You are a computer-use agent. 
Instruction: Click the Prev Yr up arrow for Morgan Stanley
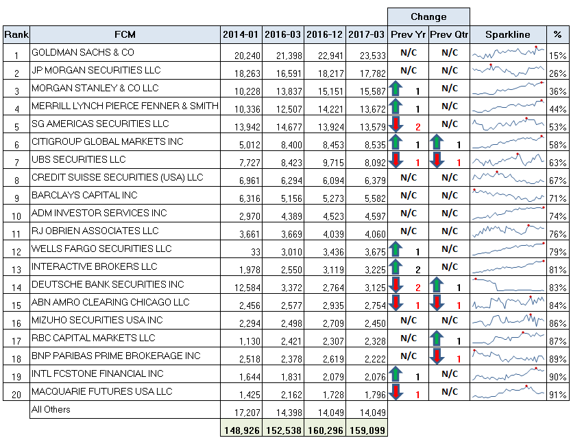(396, 89)
